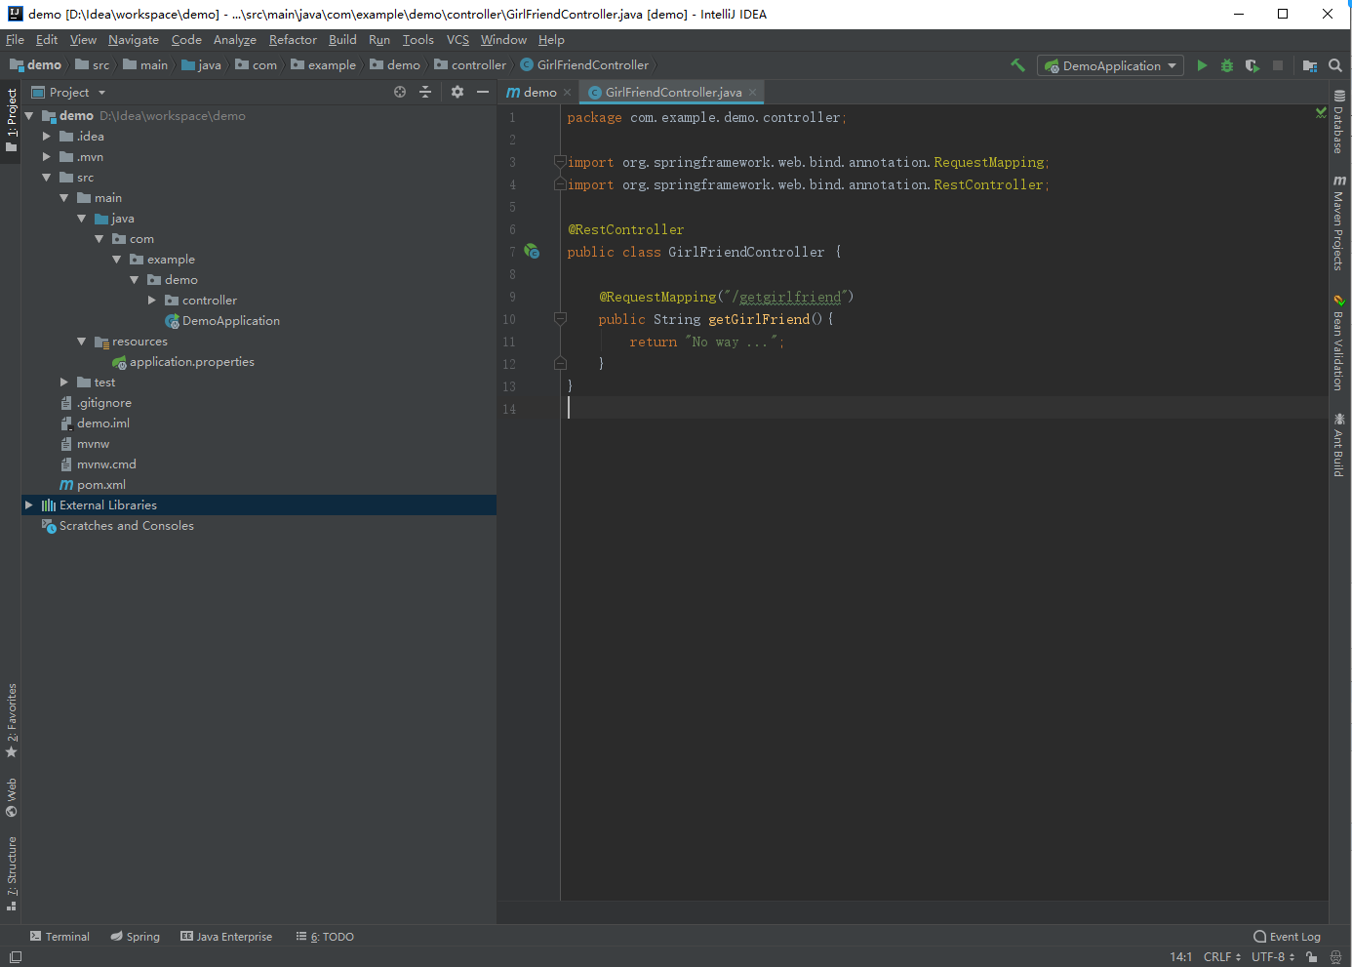Open the Refactor menu

tap(293, 40)
